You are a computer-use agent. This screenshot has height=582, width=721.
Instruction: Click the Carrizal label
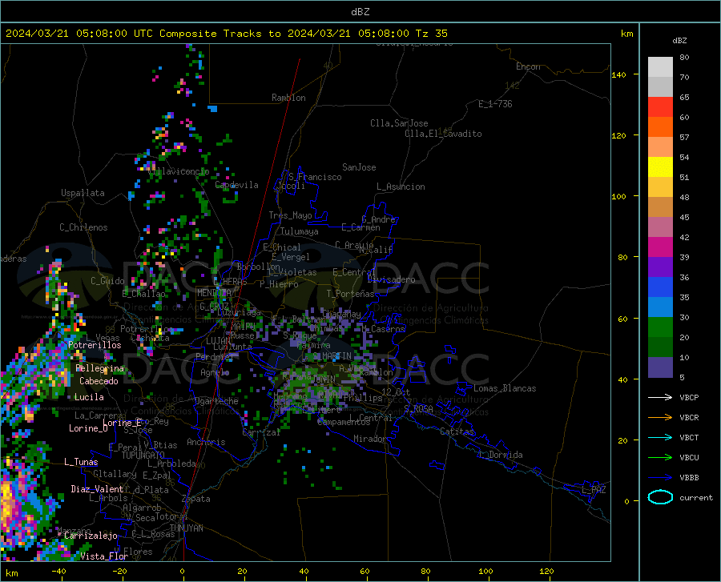tap(261, 433)
